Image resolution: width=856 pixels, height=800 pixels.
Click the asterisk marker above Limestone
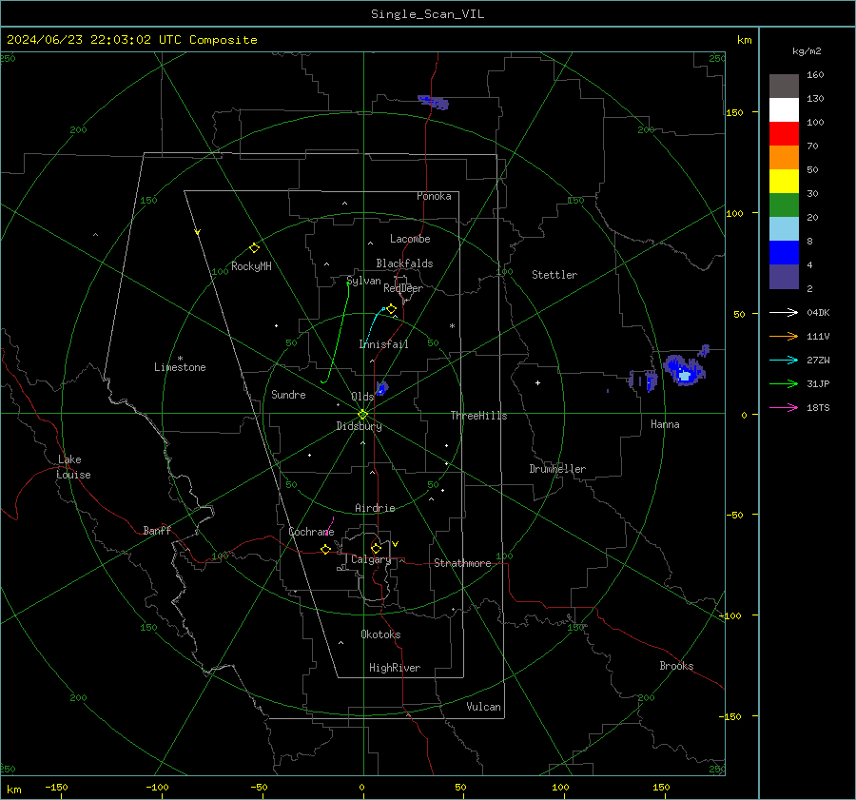[180, 359]
